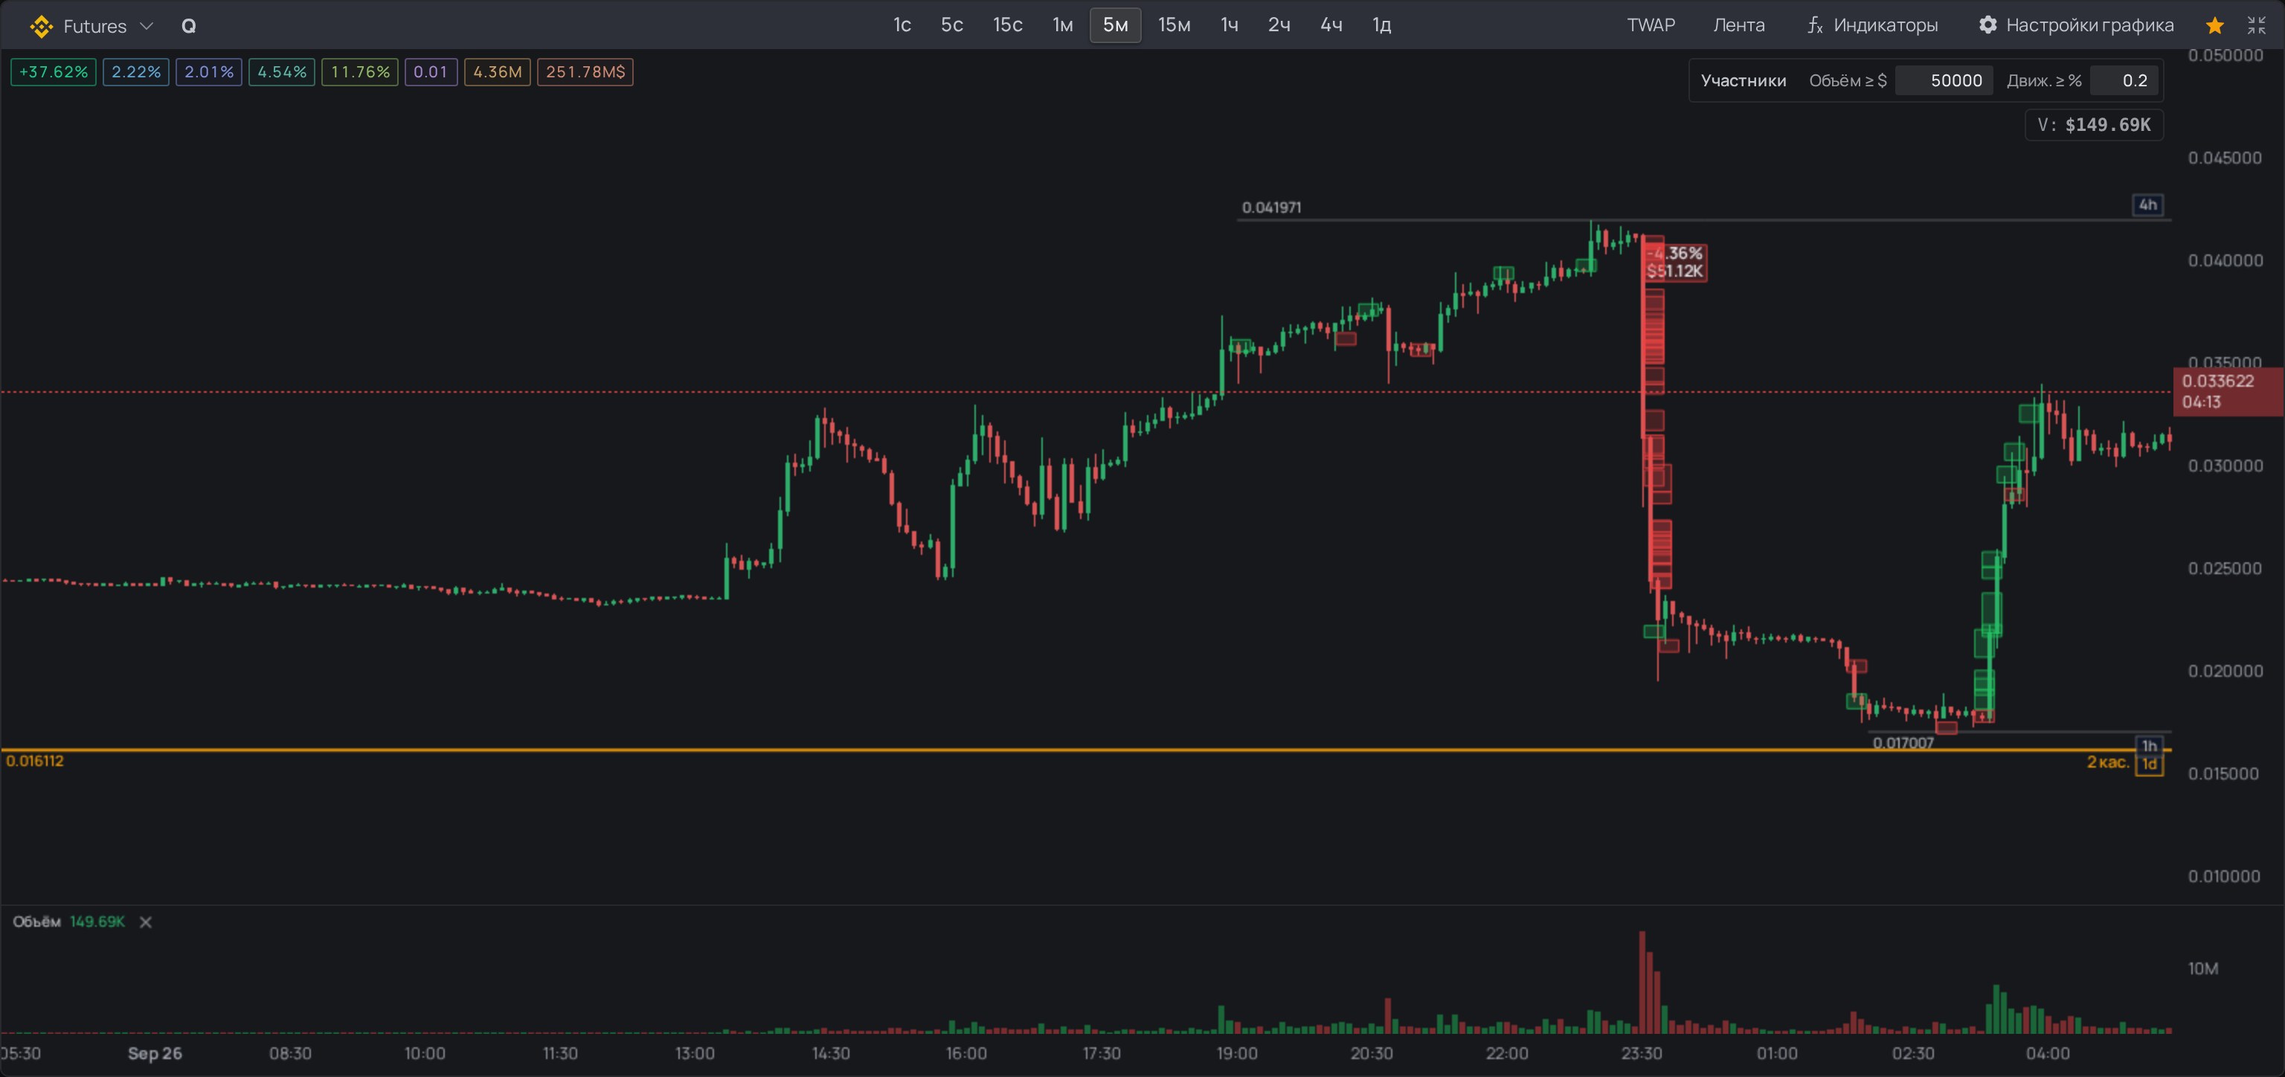Add chart to favorites with star icon
The width and height of the screenshot is (2285, 1077).
[x=2215, y=25]
